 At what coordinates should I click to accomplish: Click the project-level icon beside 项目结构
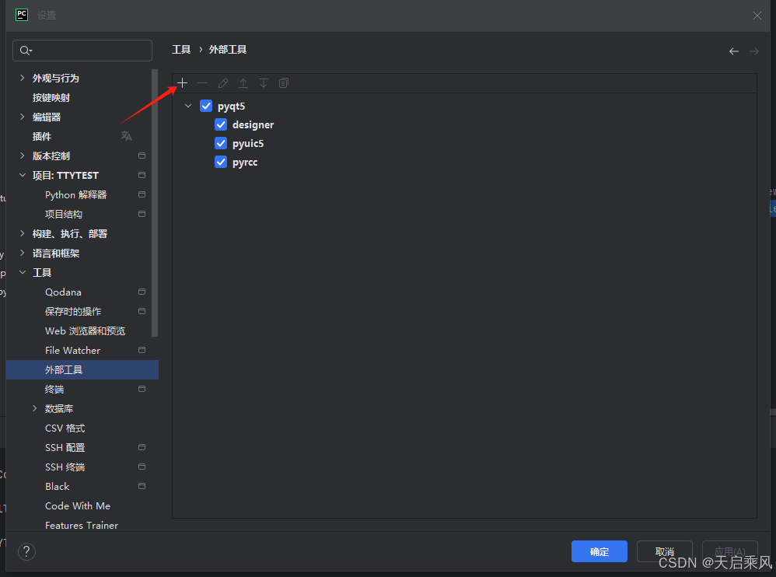click(142, 214)
